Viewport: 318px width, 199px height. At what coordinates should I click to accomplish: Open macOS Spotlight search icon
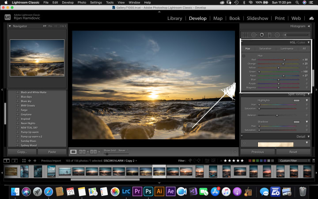[297, 3]
